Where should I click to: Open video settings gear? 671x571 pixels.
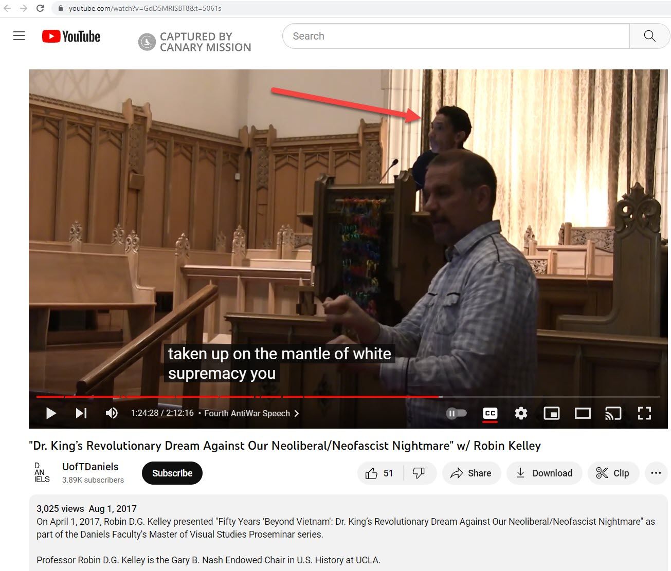pyautogui.click(x=521, y=413)
